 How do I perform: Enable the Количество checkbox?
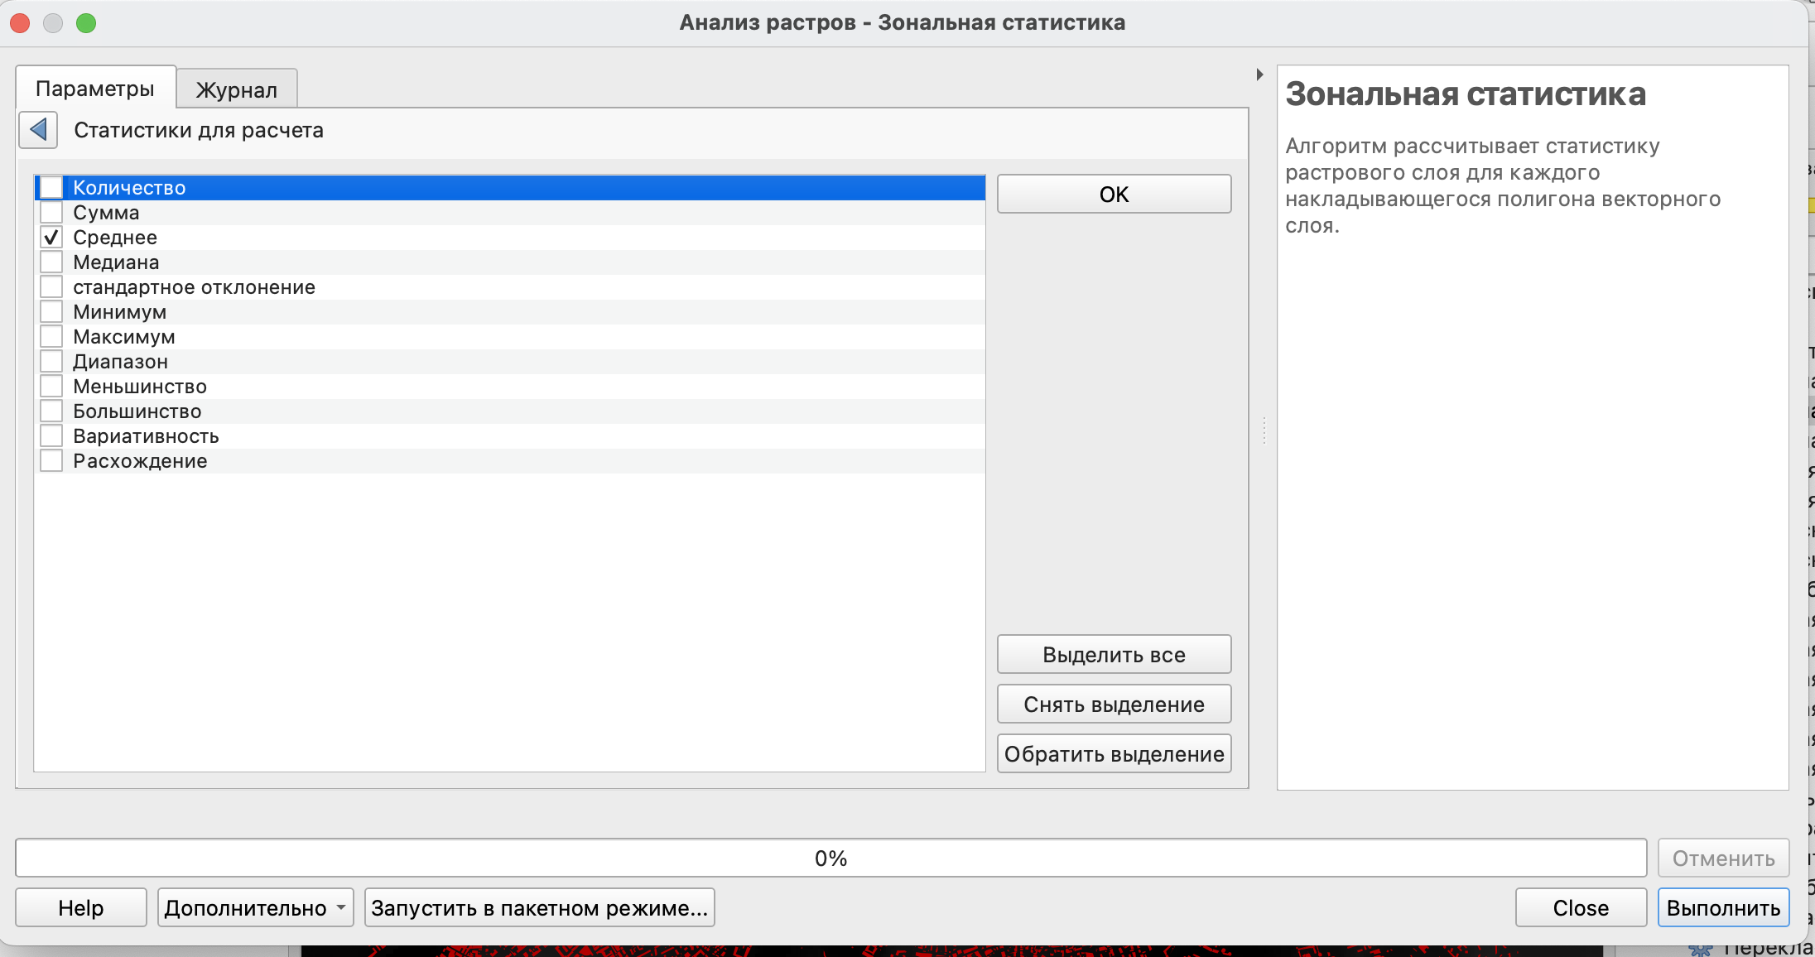coord(51,188)
